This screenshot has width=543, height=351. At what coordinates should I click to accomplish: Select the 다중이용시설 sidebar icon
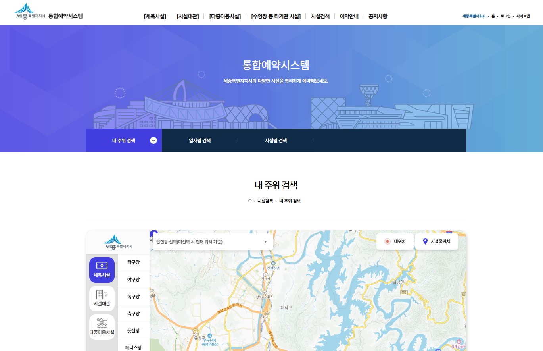point(102,327)
